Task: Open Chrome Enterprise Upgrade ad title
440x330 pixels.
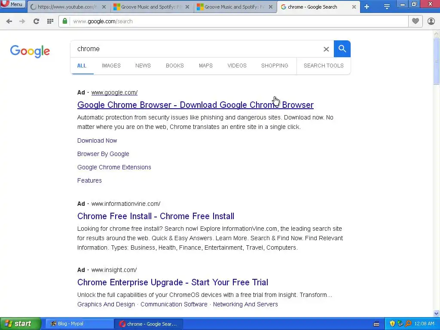Action: click(173, 282)
